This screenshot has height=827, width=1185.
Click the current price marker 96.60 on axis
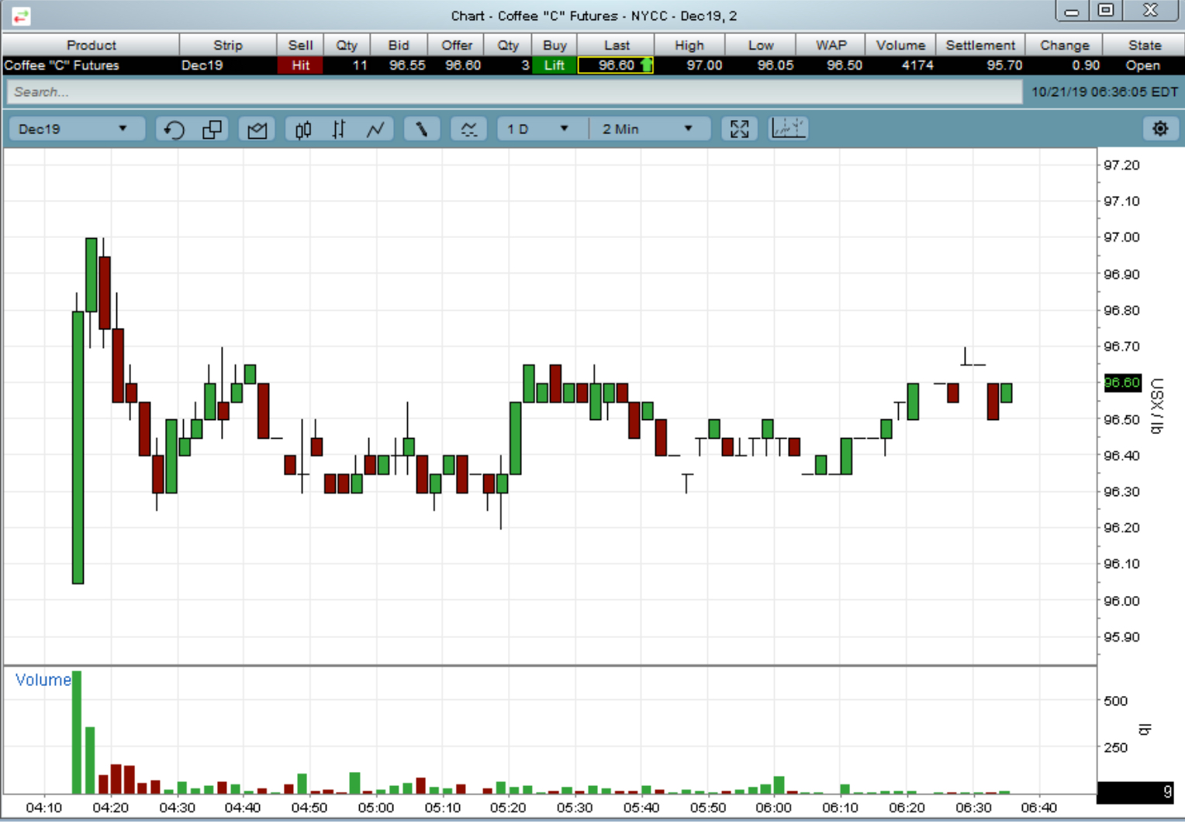[x=1122, y=383]
